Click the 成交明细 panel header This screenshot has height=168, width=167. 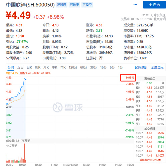150,129
